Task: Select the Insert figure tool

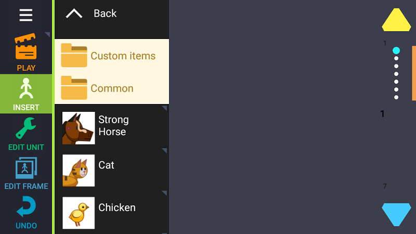Action: [26, 94]
